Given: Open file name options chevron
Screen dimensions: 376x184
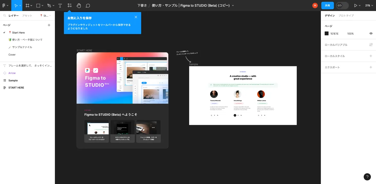Looking at the screenshot, I should pyautogui.click(x=233, y=6).
